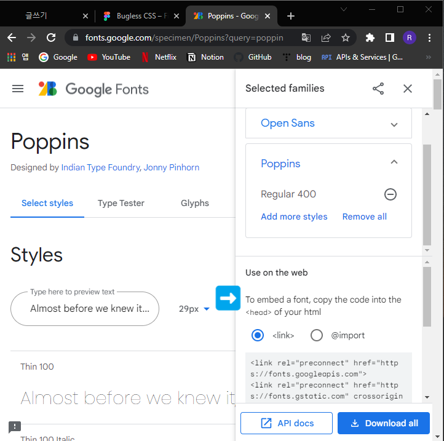Select the <link> embed option
The height and width of the screenshot is (441, 444).
tap(258, 335)
